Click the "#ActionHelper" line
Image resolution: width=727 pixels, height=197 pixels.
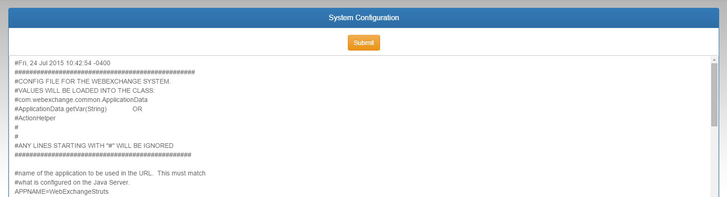pyautogui.click(x=35, y=118)
